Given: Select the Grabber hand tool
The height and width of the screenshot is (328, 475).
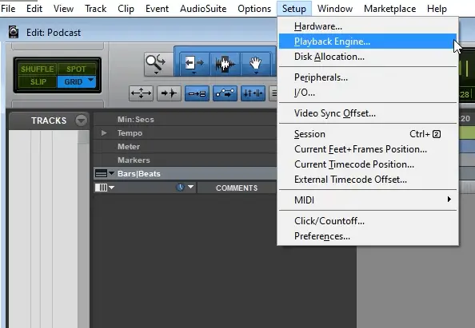Looking at the screenshot, I should pos(255,64).
